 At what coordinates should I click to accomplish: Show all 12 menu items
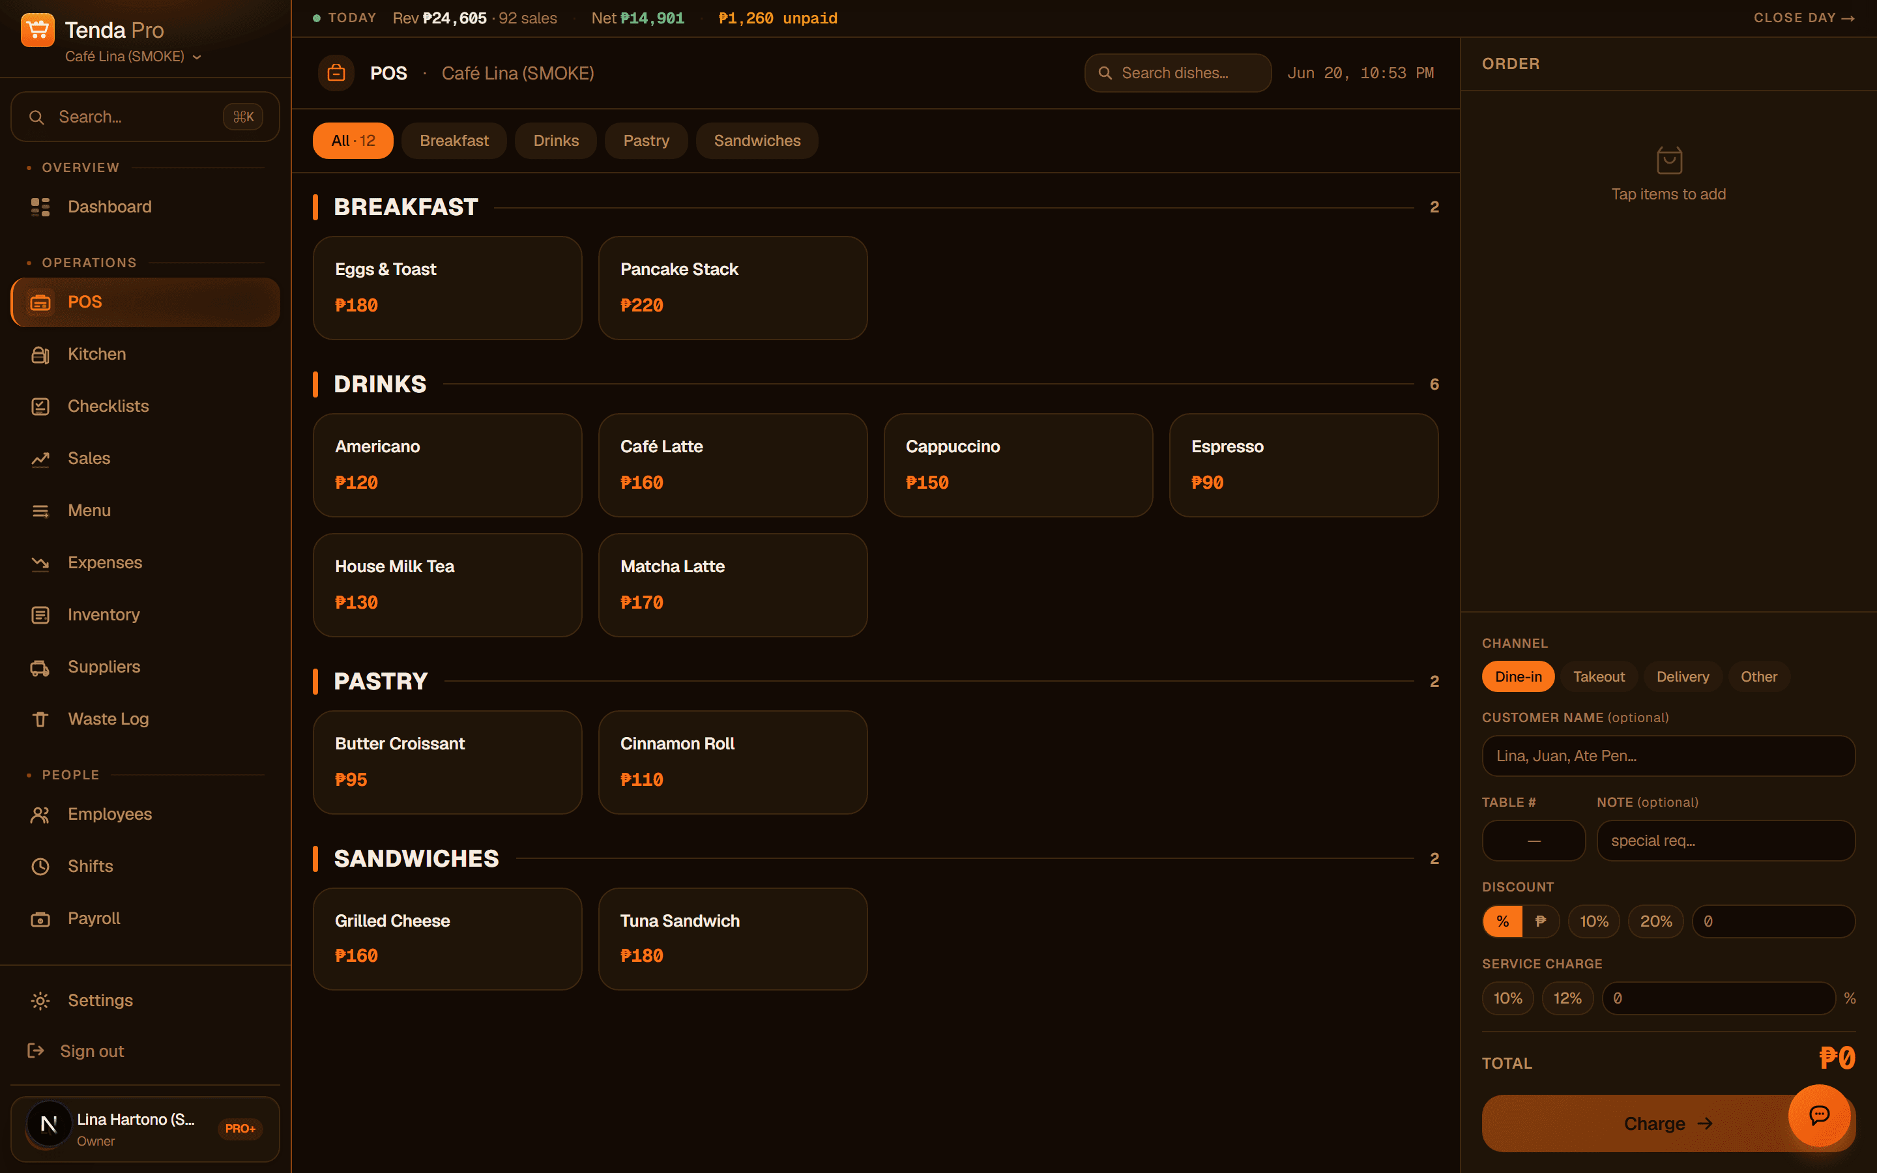pyautogui.click(x=353, y=140)
